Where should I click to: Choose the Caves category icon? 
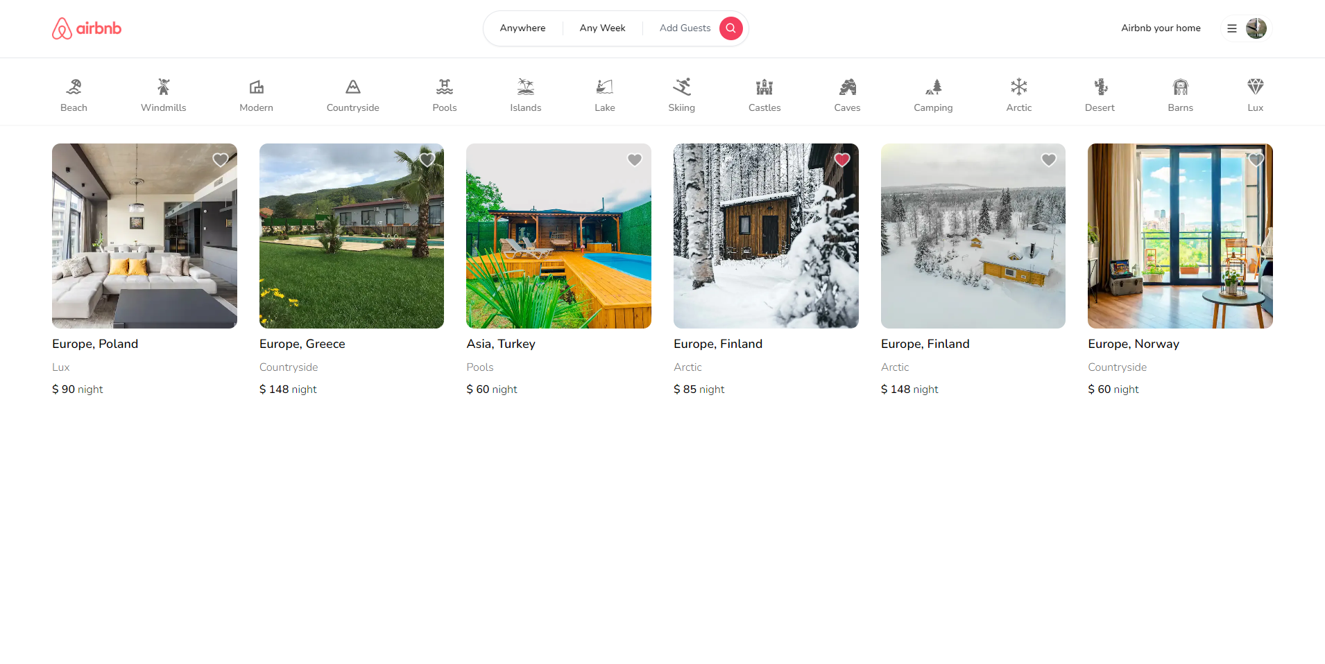847,87
